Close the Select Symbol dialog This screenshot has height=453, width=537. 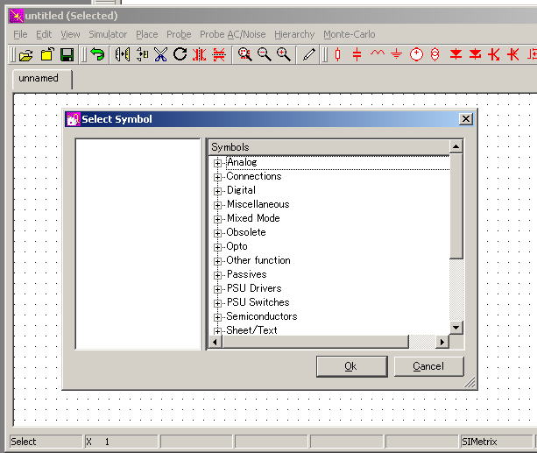pyautogui.click(x=466, y=119)
